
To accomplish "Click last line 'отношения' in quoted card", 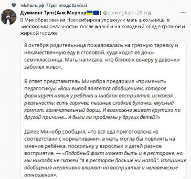I will click(x=41, y=175).
